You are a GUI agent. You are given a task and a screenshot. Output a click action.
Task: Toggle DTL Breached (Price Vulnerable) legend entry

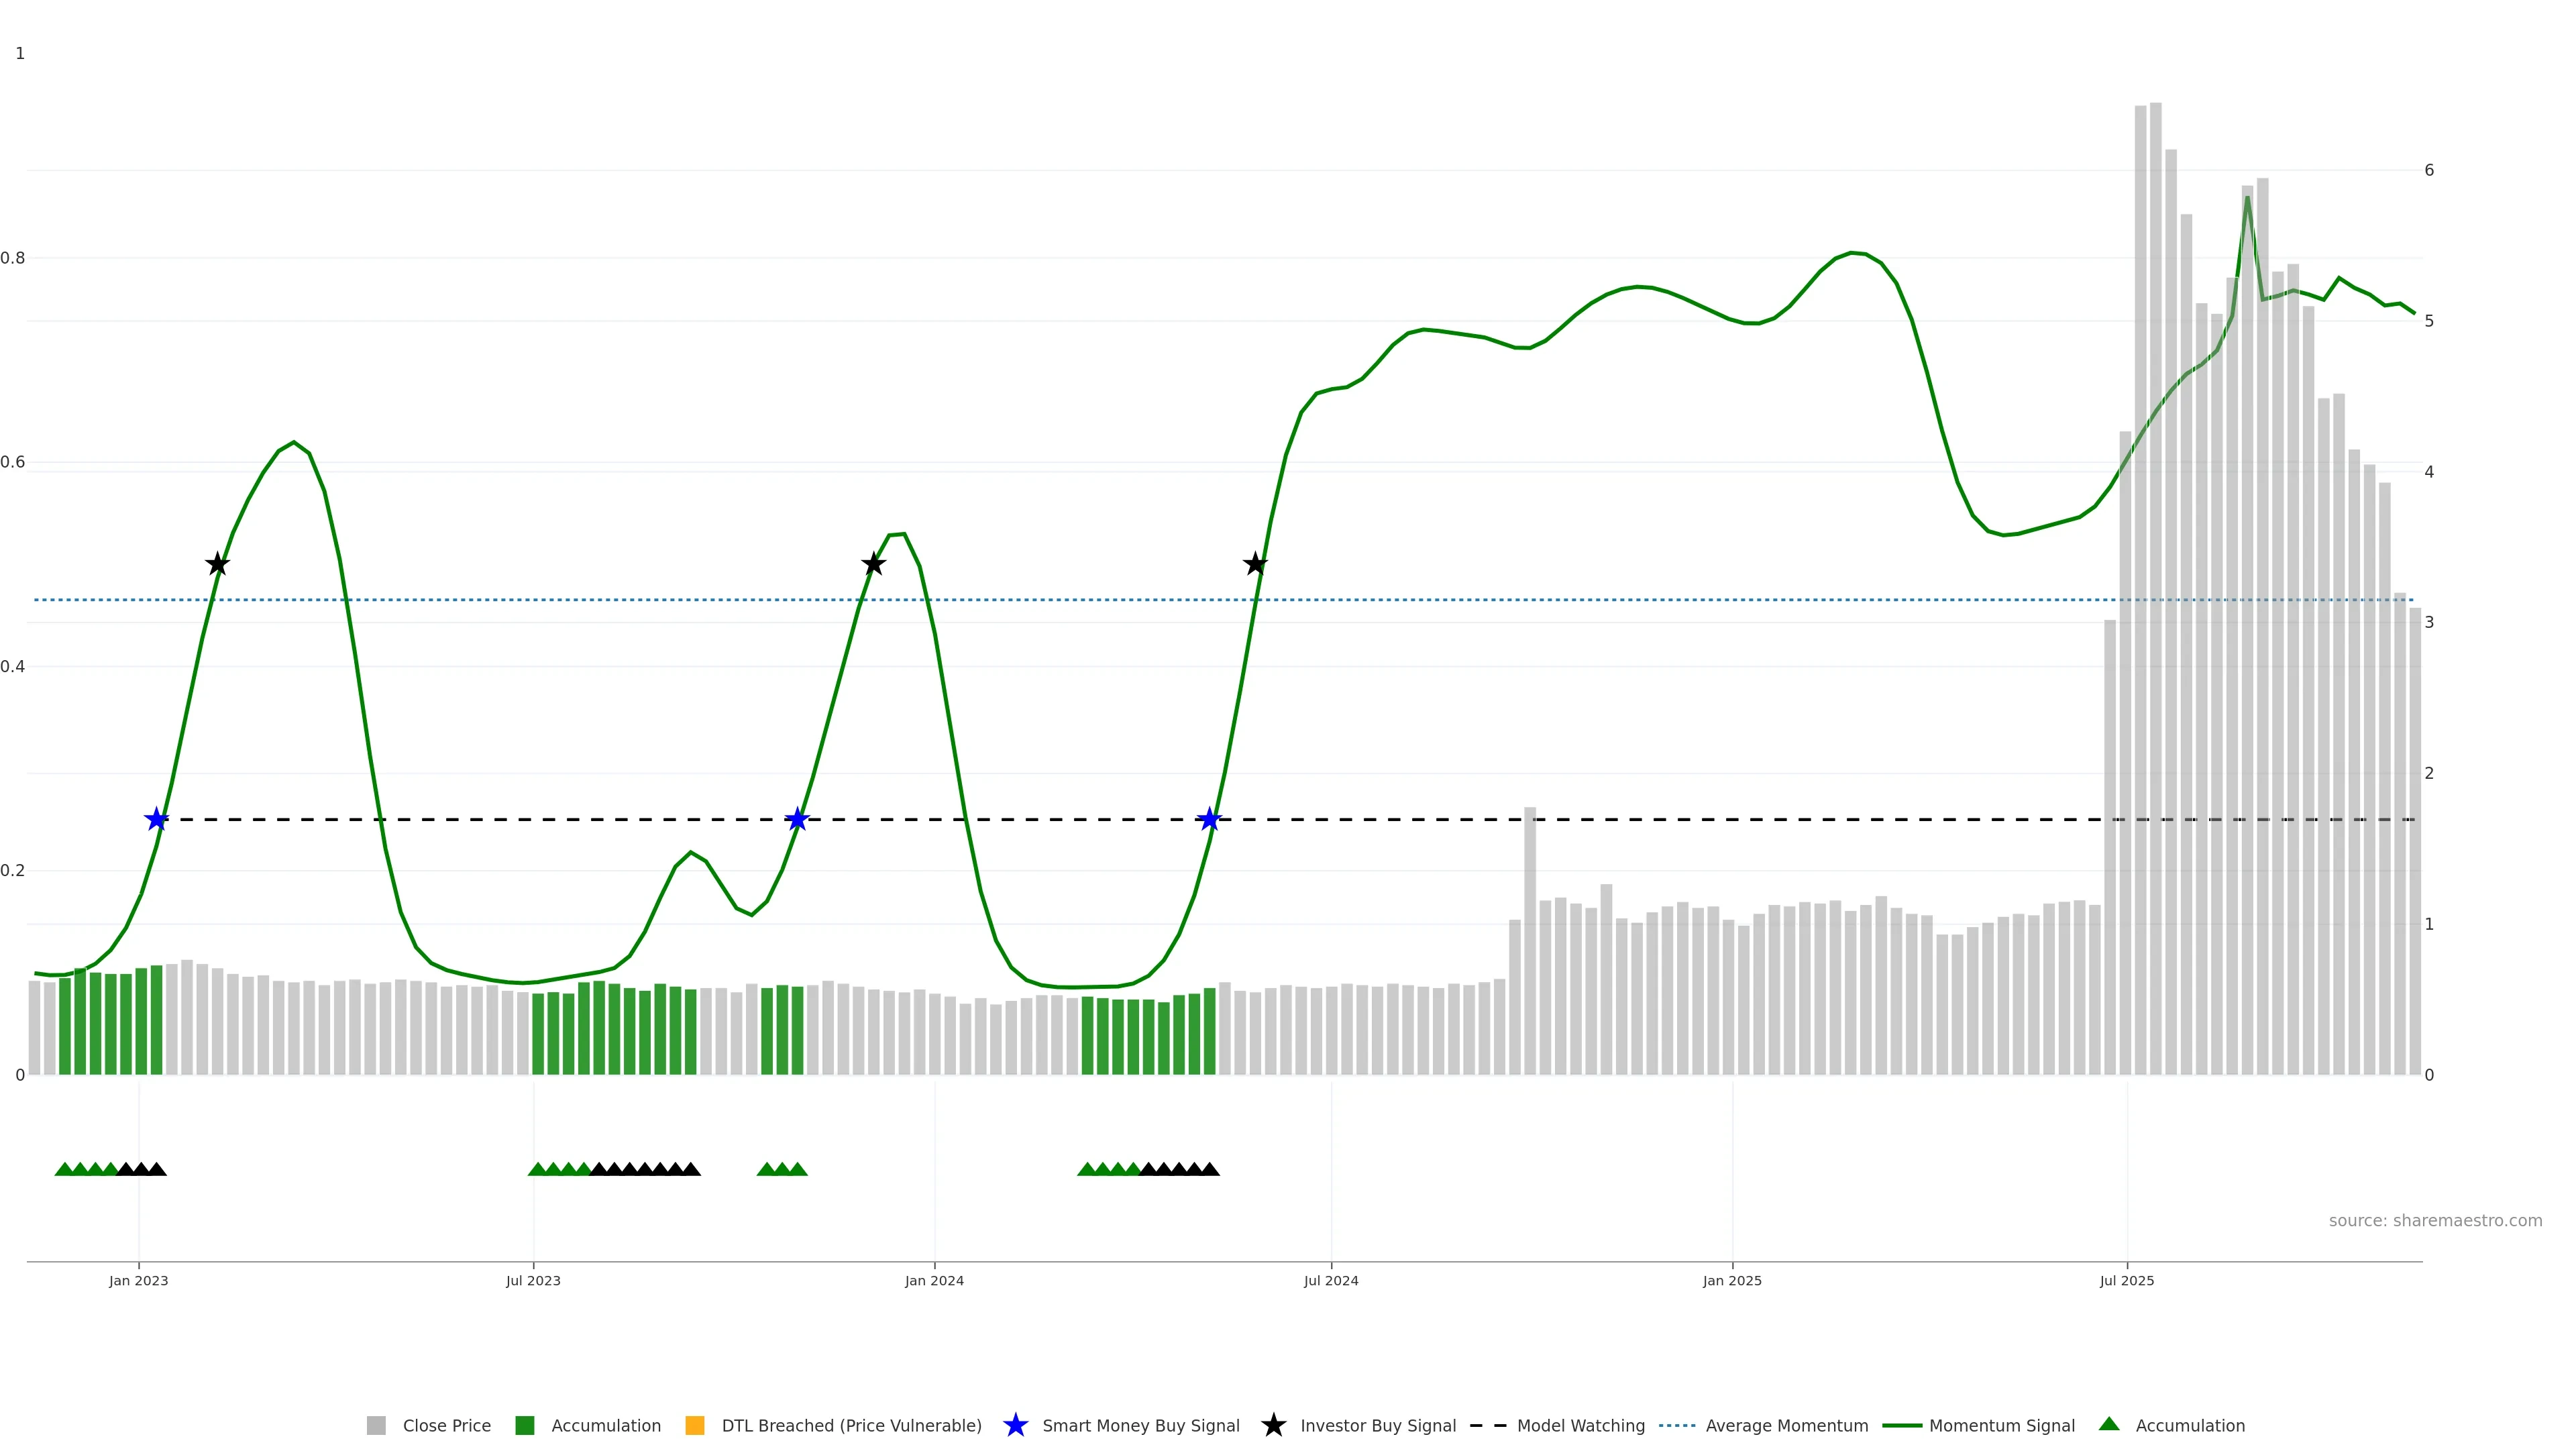(851, 1426)
